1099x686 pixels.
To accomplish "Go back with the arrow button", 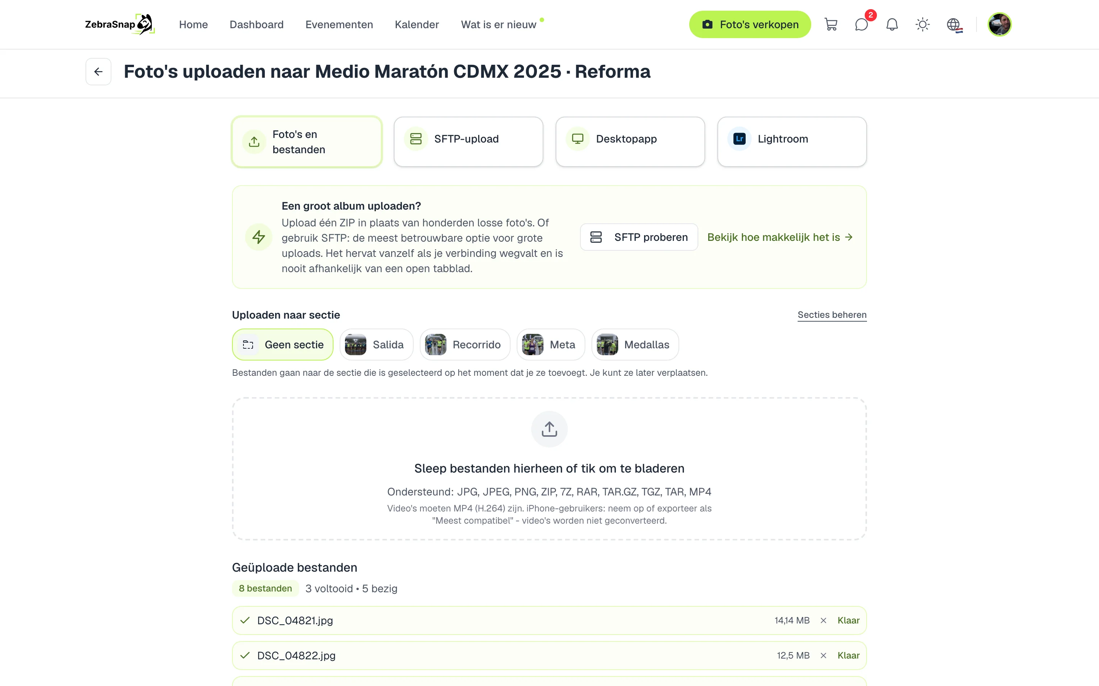I will 98,72.
